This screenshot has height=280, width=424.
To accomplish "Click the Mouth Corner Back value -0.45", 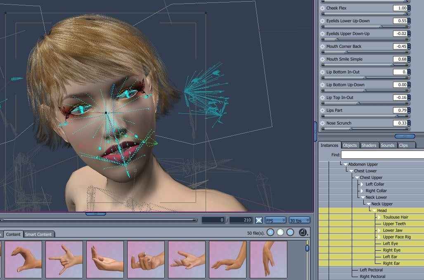I will 400,47.
